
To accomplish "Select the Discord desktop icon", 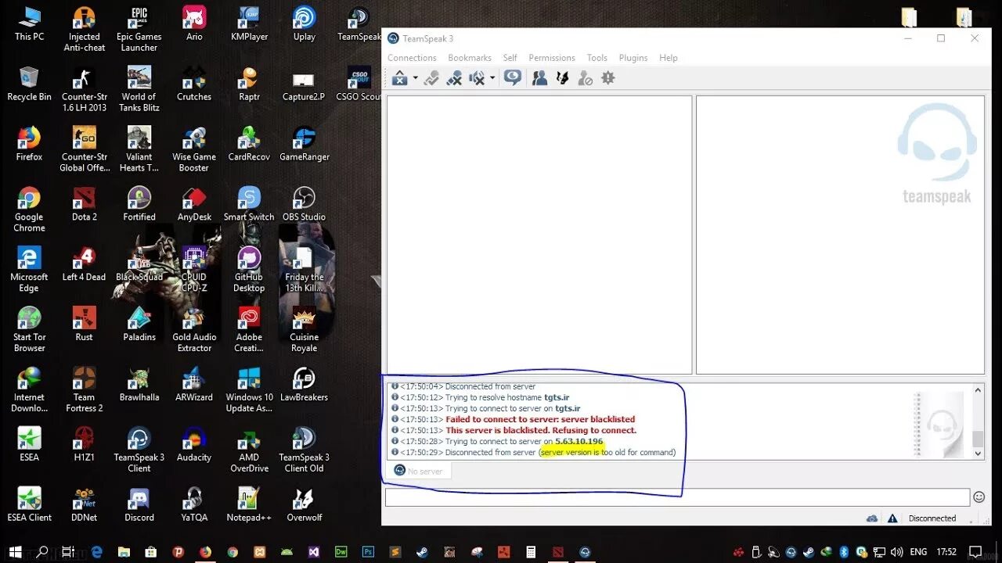I will click(x=139, y=504).
